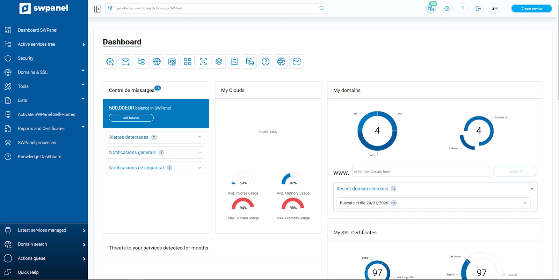Open the receipt shortcut icon
This screenshot has height=280, width=559.
(234, 62)
